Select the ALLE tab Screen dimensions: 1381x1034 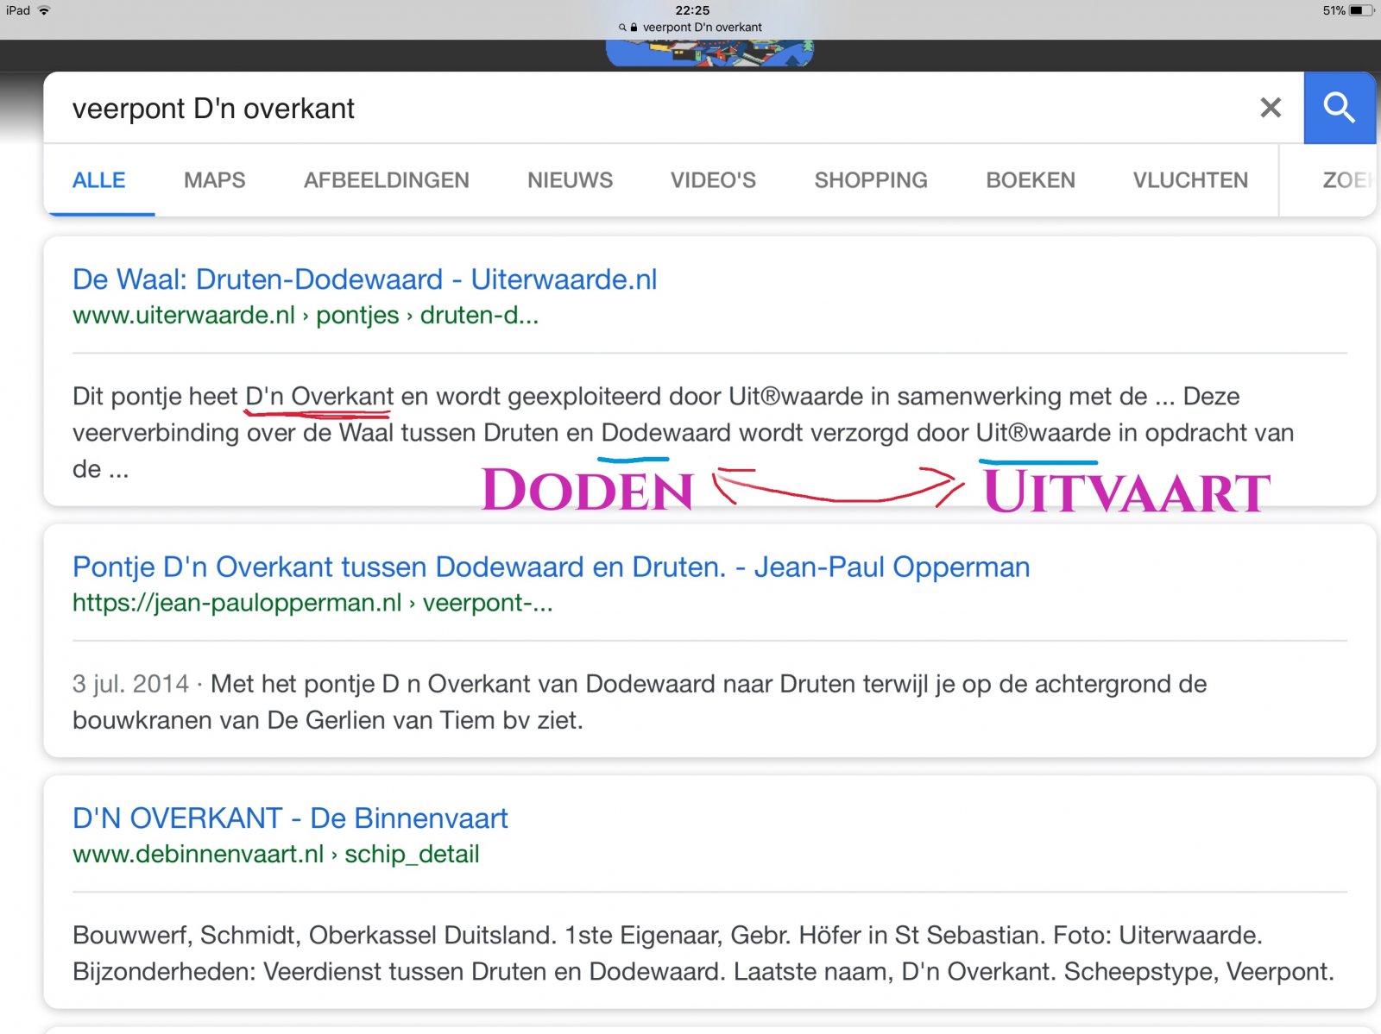coord(99,180)
